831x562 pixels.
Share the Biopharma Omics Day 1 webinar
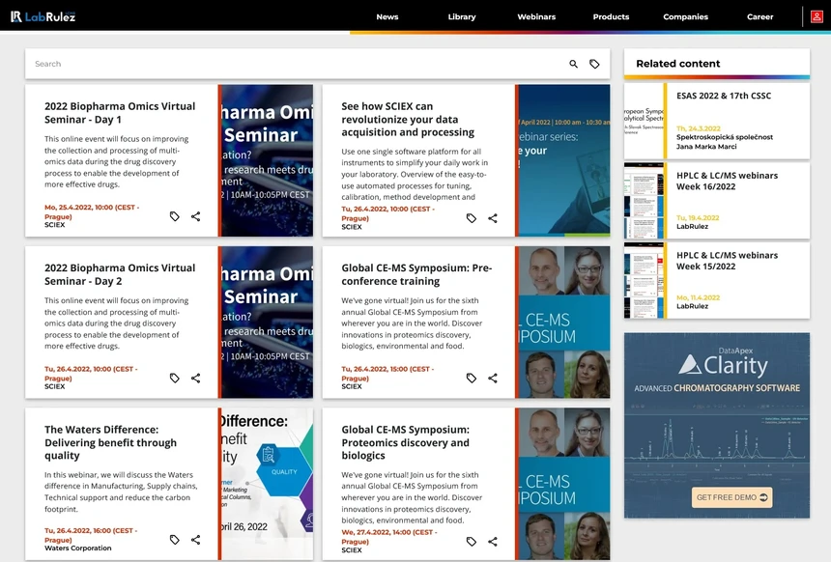pos(195,216)
